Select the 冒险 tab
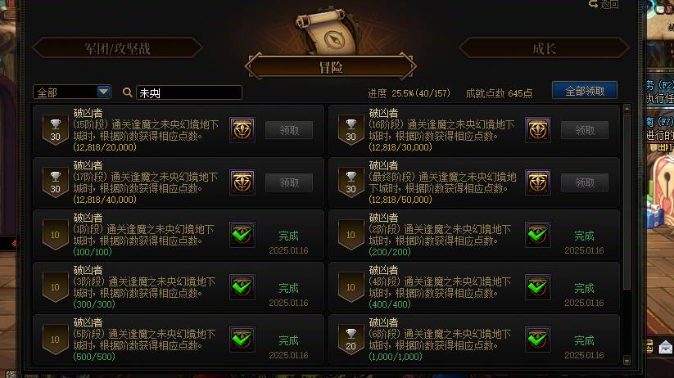 [x=331, y=66]
